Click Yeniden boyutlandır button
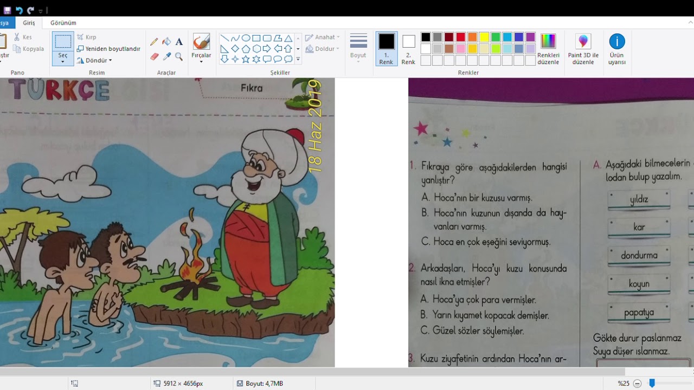The image size is (694, 390). click(x=108, y=49)
